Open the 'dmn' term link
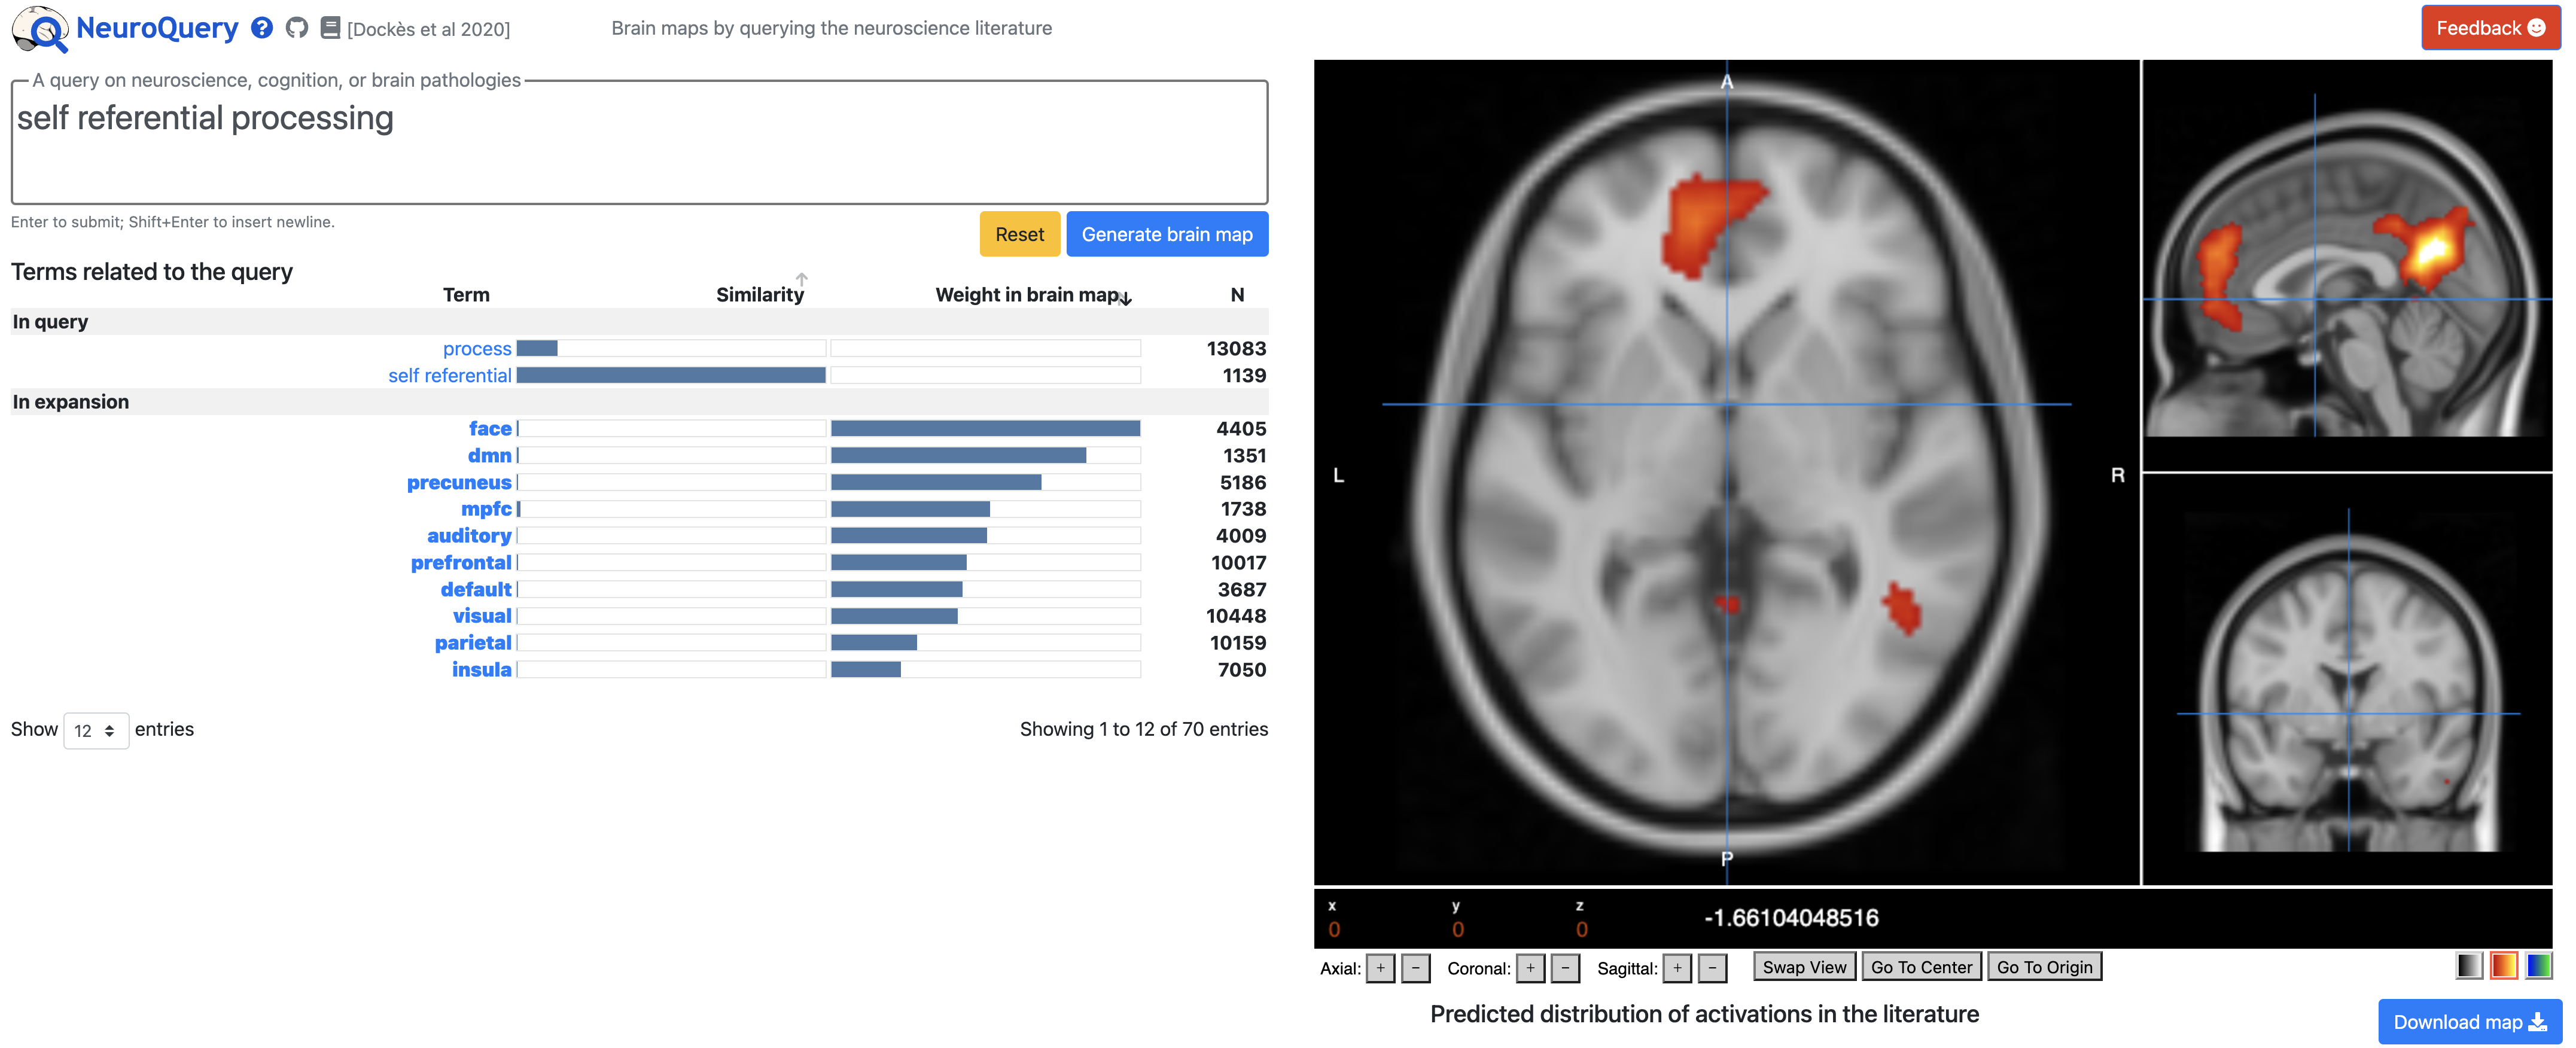Image resolution: width=2576 pixels, height=1048 pixels. click(x=489, y=456)
